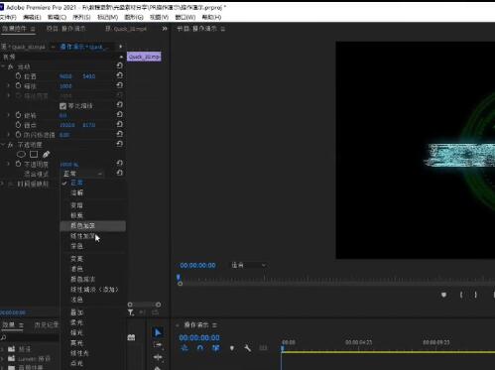Image resolution: width=495 pixels, height=370 pixels.
Task: Click the filter properties funnel icon
Action: point(131,312)
